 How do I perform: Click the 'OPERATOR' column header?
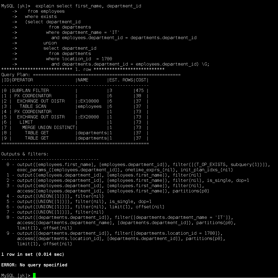[22, 80]
